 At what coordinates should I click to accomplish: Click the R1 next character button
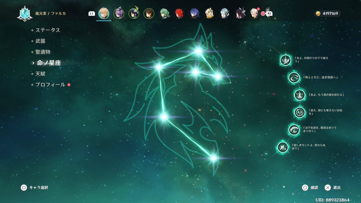269,14
